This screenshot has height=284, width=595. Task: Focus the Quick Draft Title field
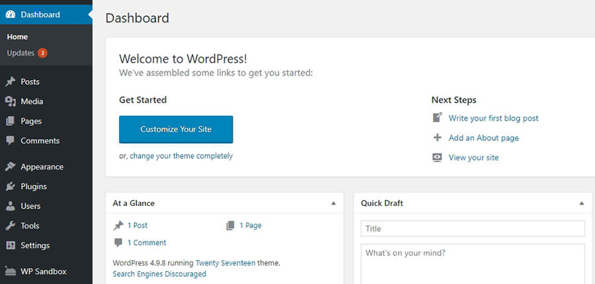tap(473, 228)
